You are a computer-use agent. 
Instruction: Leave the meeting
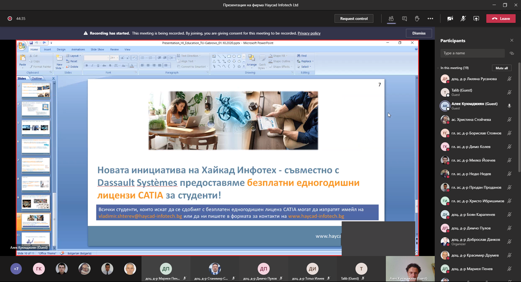[501, 18]
